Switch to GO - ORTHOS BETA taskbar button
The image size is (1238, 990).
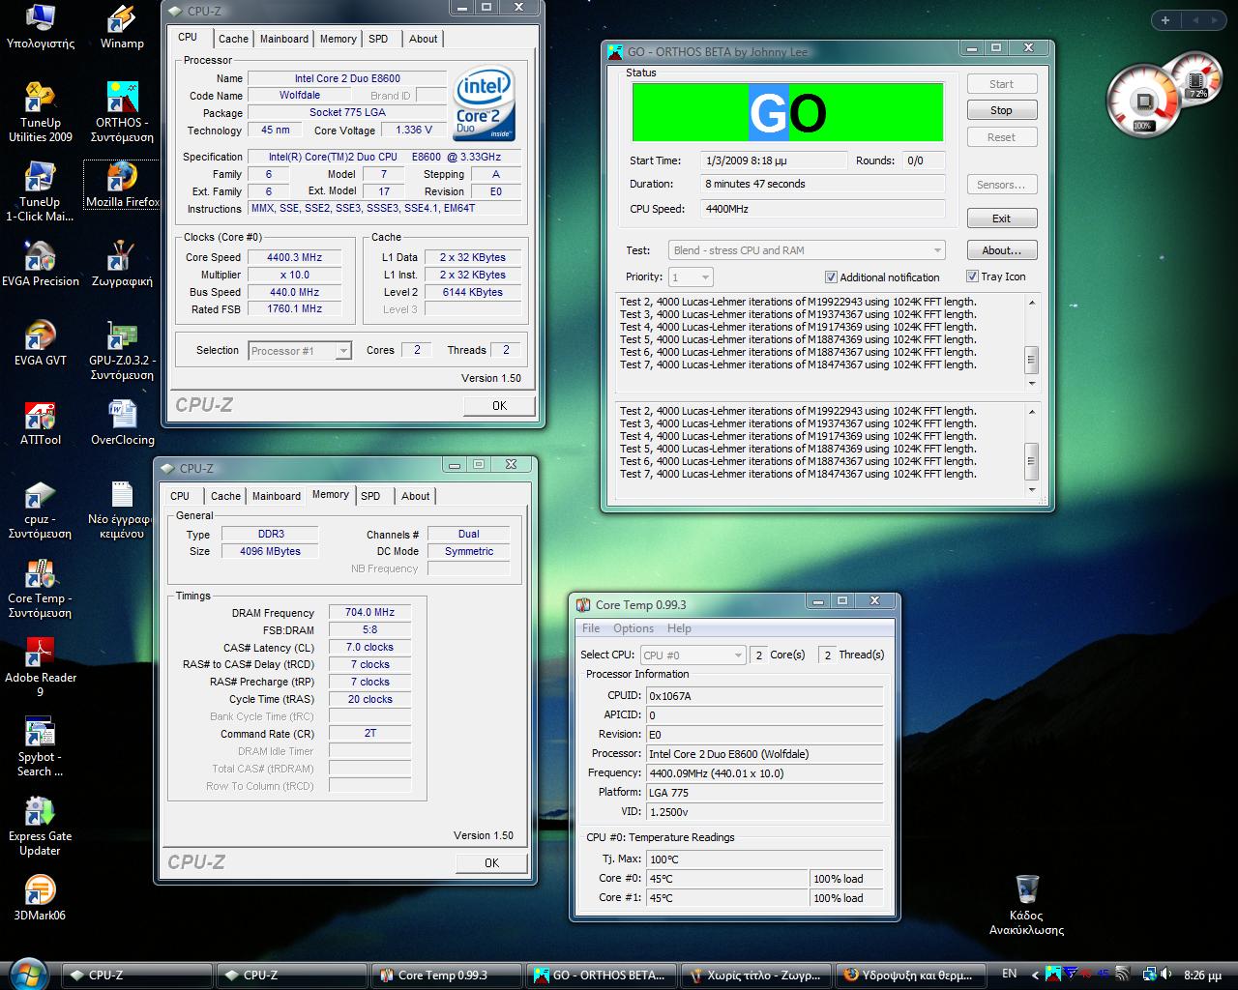point(601,975)
